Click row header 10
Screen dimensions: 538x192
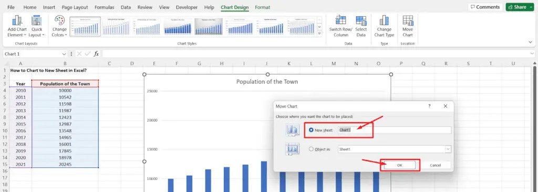4,131
